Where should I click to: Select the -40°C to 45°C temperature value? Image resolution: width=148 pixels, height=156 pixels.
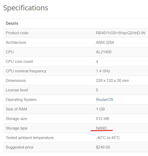[x=108, y=138]
